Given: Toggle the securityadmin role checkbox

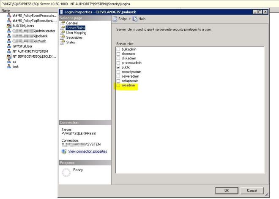Looking at the screenshot, I should tap(118, 72).
